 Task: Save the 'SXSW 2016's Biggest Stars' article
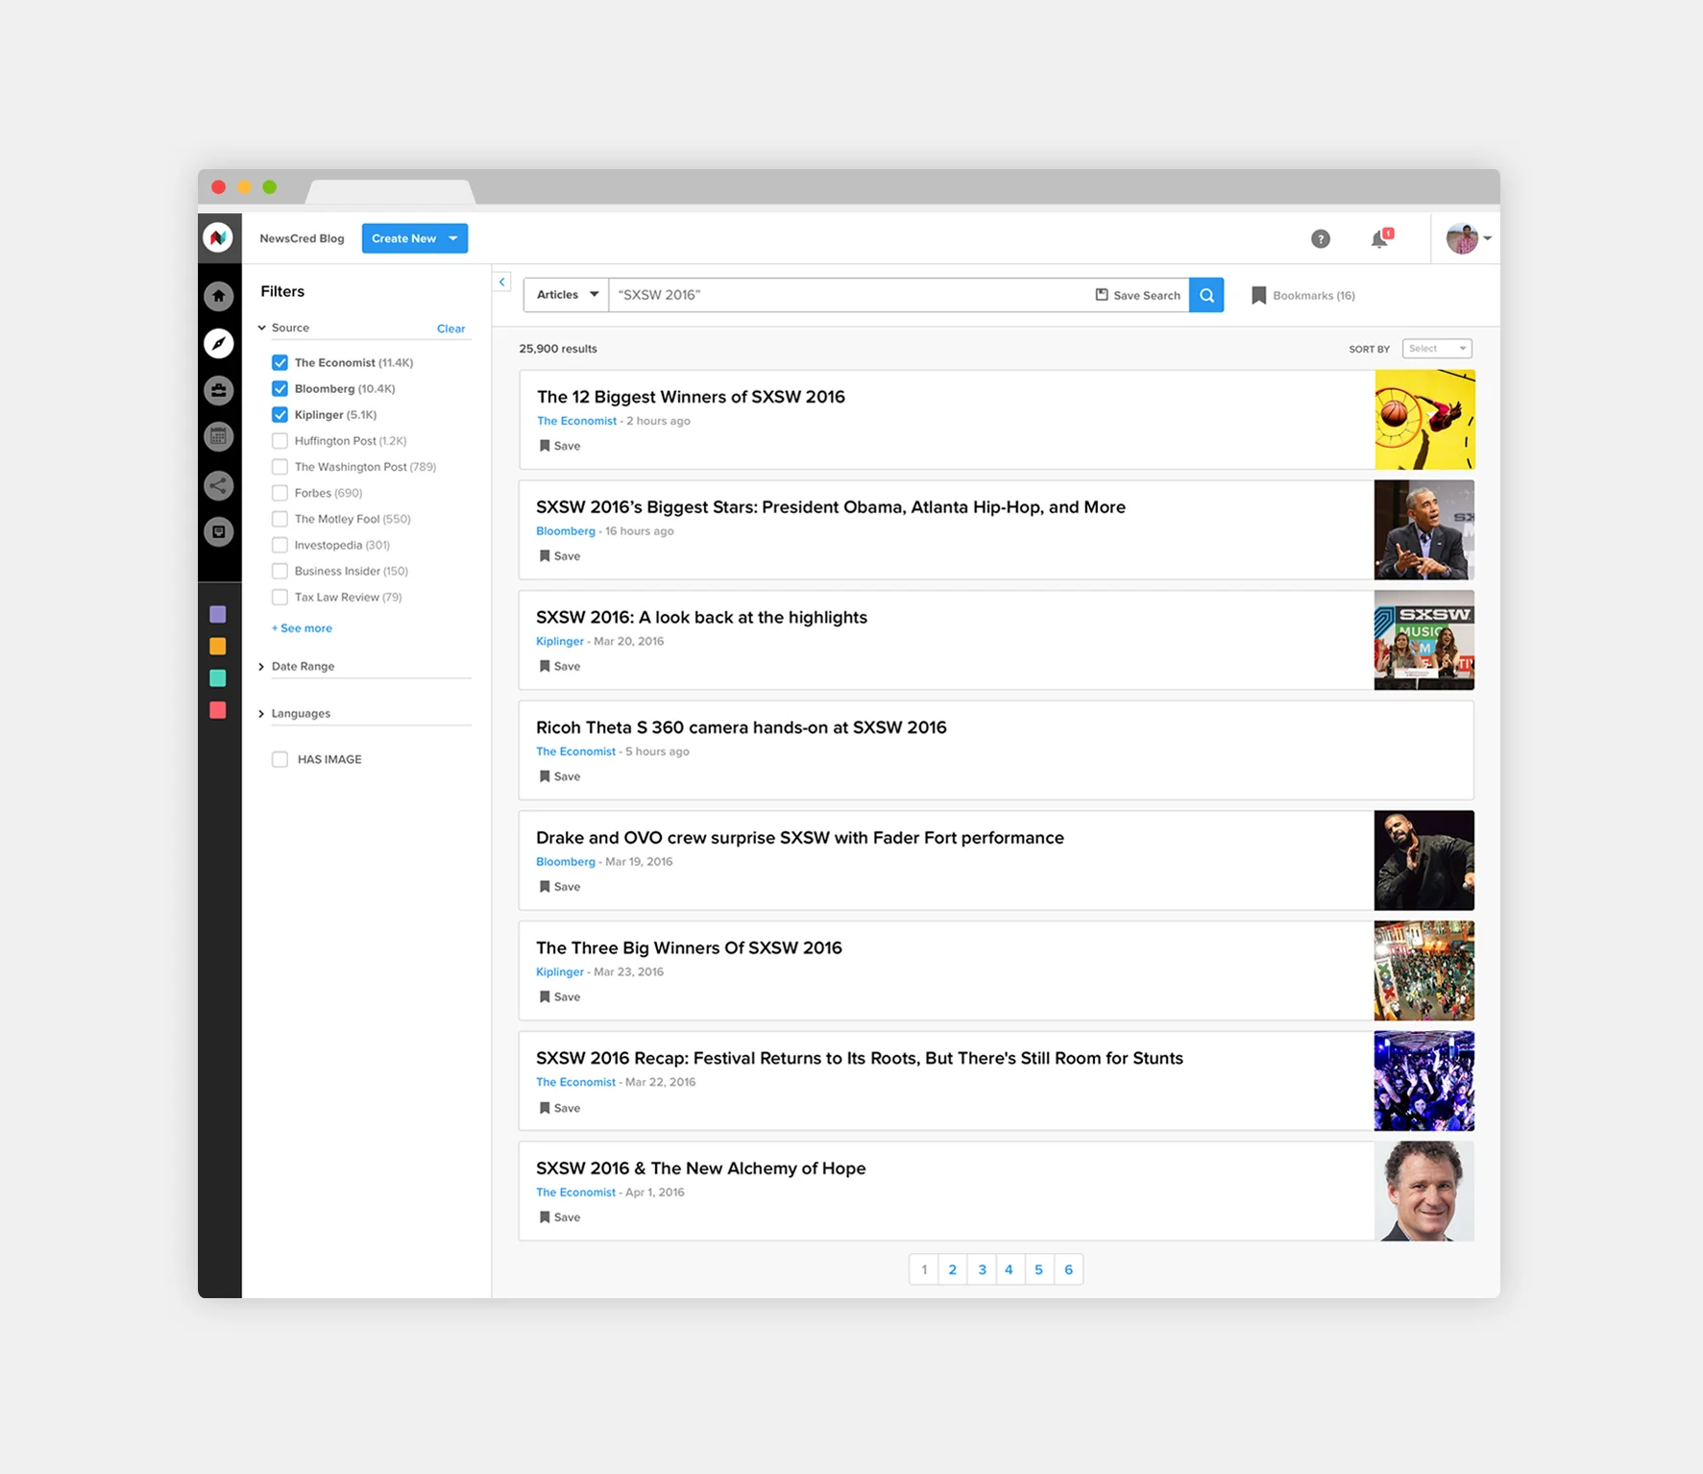click(560, 556)
